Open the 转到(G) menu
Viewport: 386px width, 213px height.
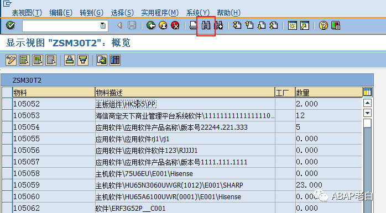click(92, 13)
